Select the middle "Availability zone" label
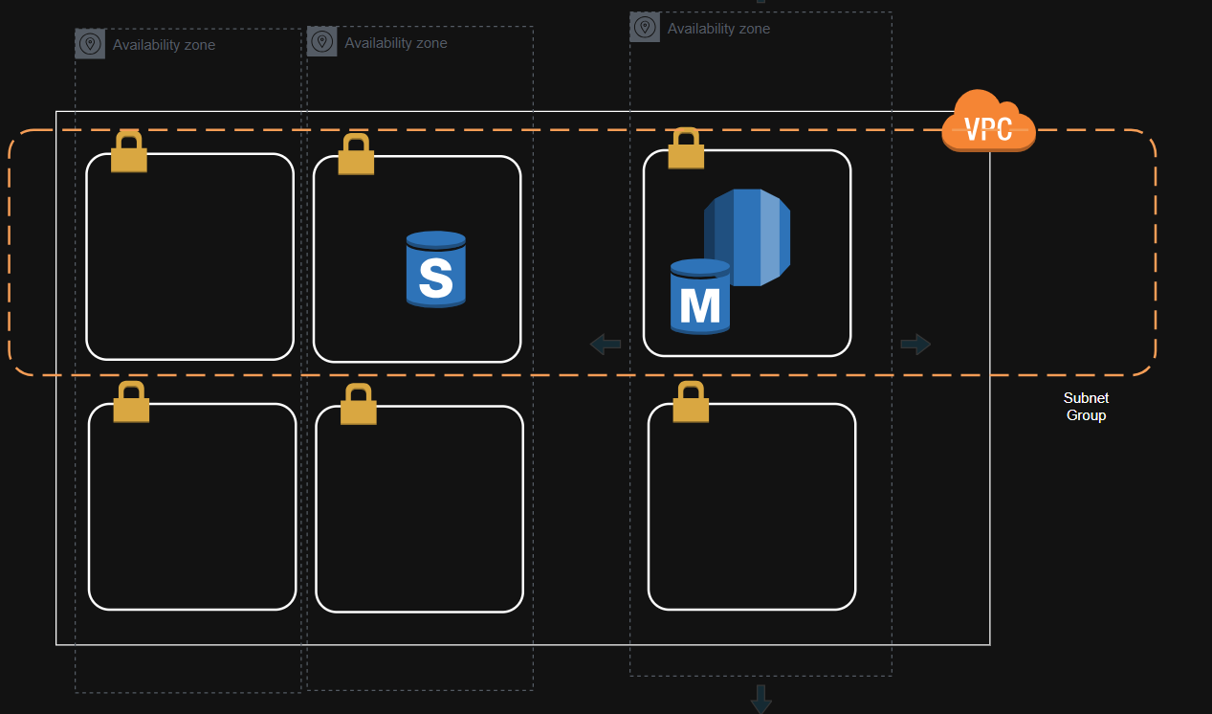The width and height of the screenshot is (1212, 714). click(396, 43)
